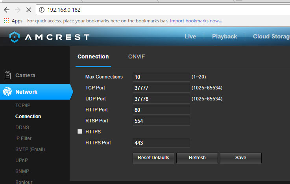Click the TCP Port input field

pos(161,88)
